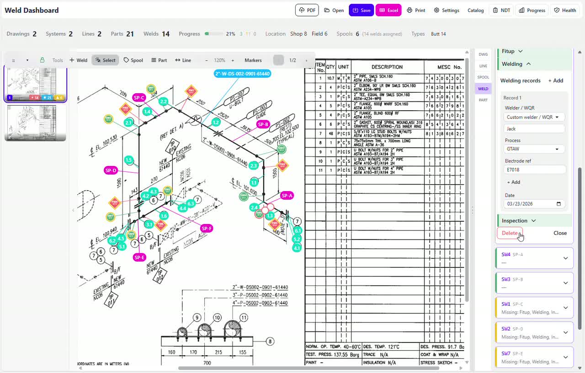This screenshot has height=373, width=585.
Task: Open the toolbar dropdown arrow
Action: pos(27,60)
